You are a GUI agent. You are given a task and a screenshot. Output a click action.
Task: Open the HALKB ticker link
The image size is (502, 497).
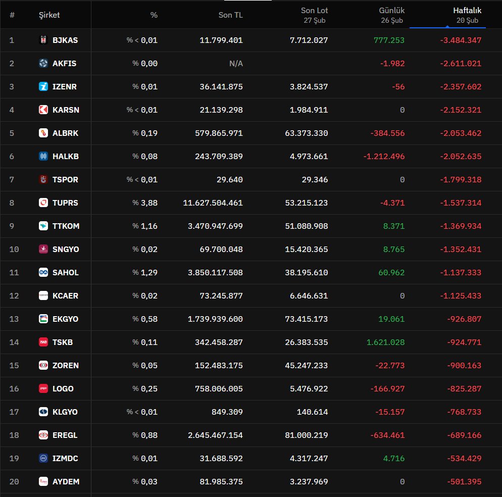[x=66, y=156]
